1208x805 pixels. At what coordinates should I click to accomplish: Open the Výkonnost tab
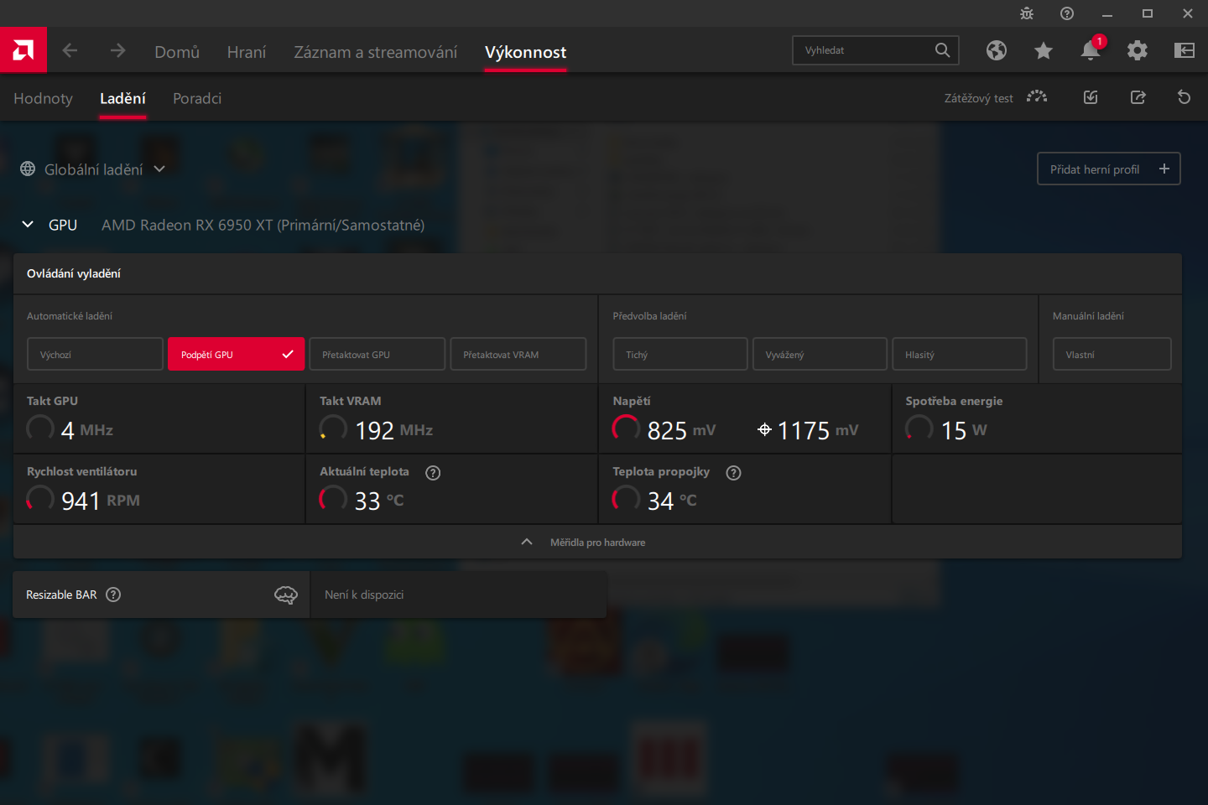525,52
